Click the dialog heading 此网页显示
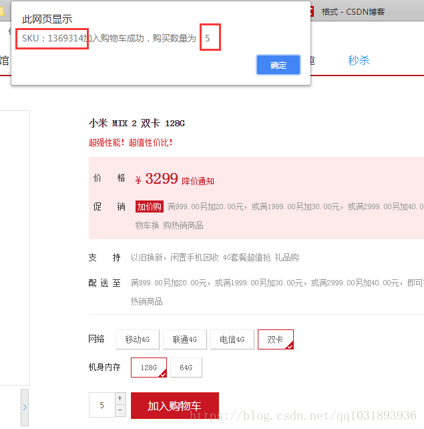424x429 pixels. pyautogui.click(x=47, y=19)
